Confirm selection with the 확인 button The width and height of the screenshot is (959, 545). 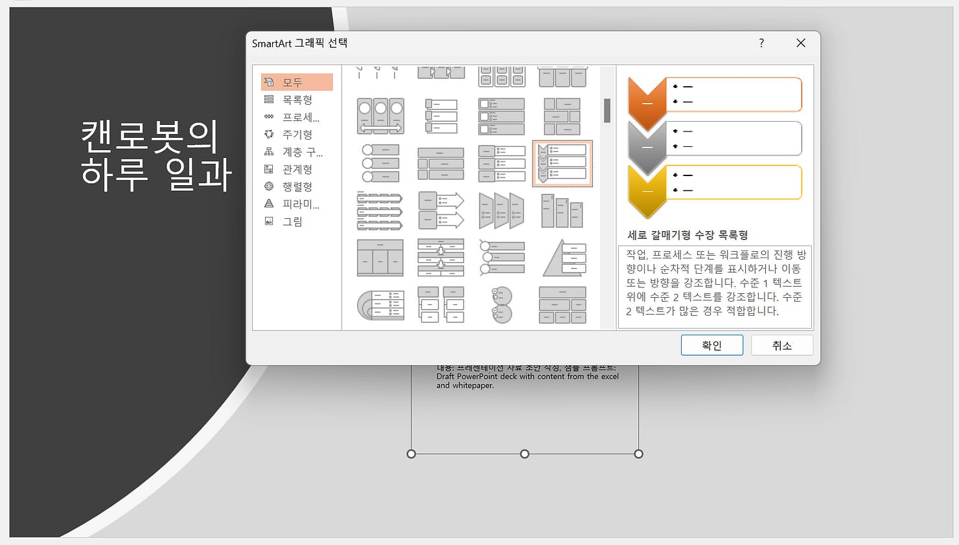pyautogui.click(x=711, y=345)
